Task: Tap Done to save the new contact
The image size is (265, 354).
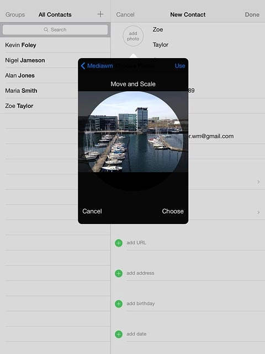Action: click(x=252, y=15)
